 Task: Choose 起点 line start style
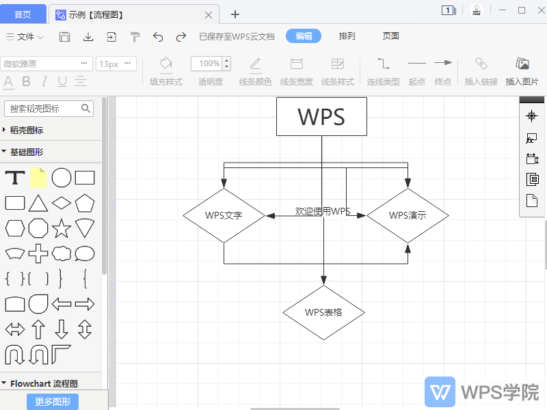click(x=417, y=72)
